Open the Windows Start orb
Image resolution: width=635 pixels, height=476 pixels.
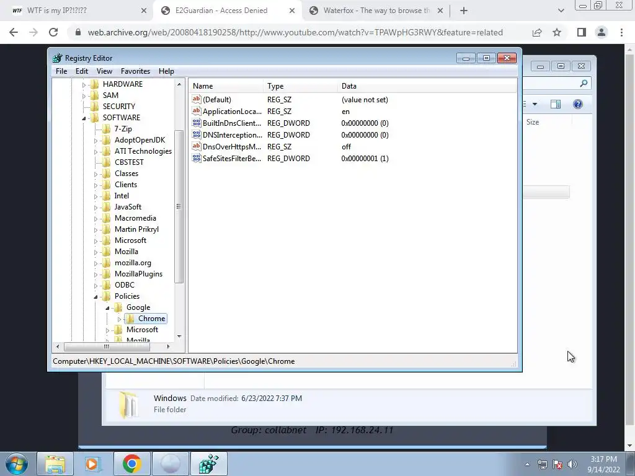click(x=16, y=464)
